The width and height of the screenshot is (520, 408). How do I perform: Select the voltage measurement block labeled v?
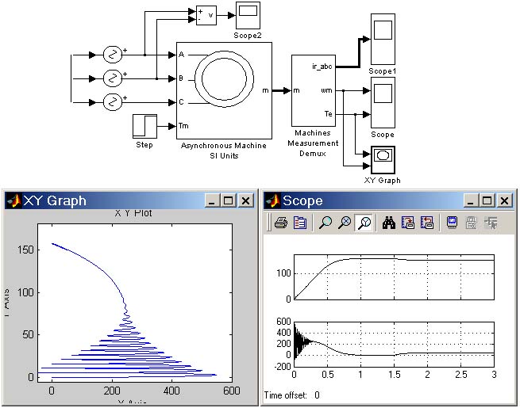(x=206, y=16)
